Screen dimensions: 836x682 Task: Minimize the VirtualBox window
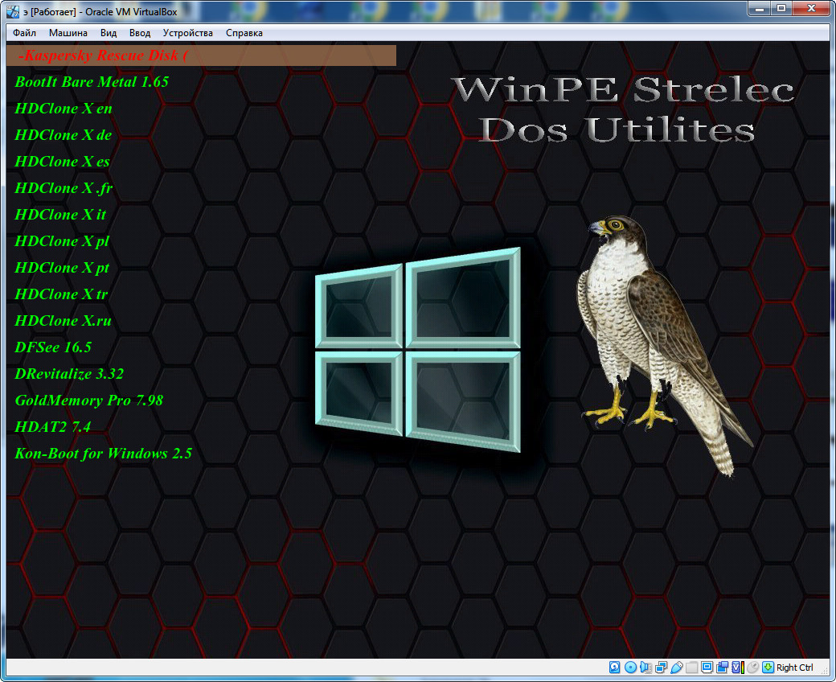coord(759,8)
